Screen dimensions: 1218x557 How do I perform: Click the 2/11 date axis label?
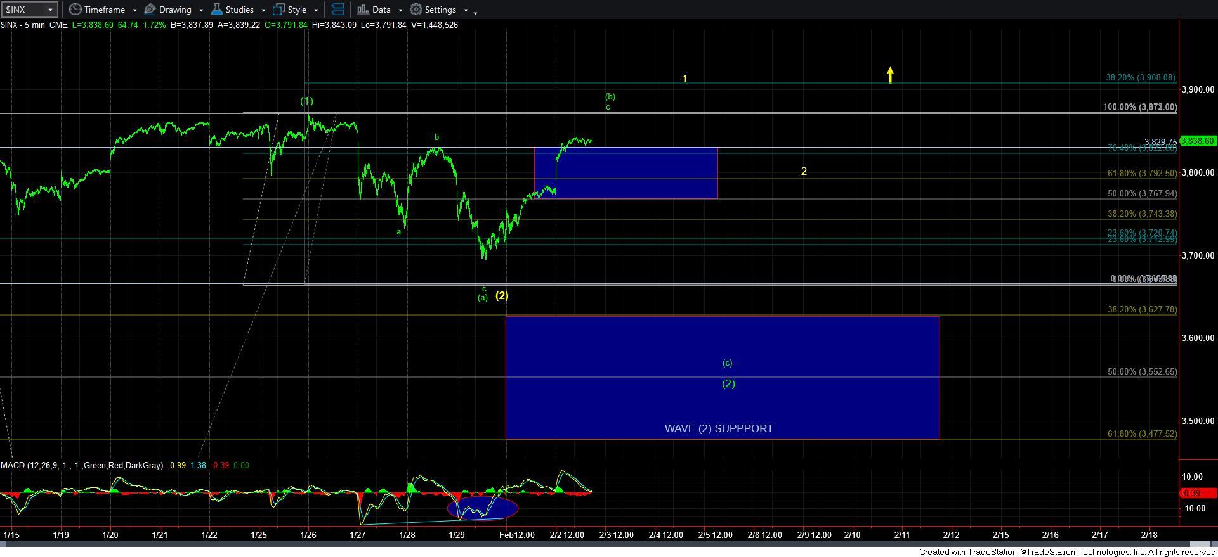tap(902, 535)
